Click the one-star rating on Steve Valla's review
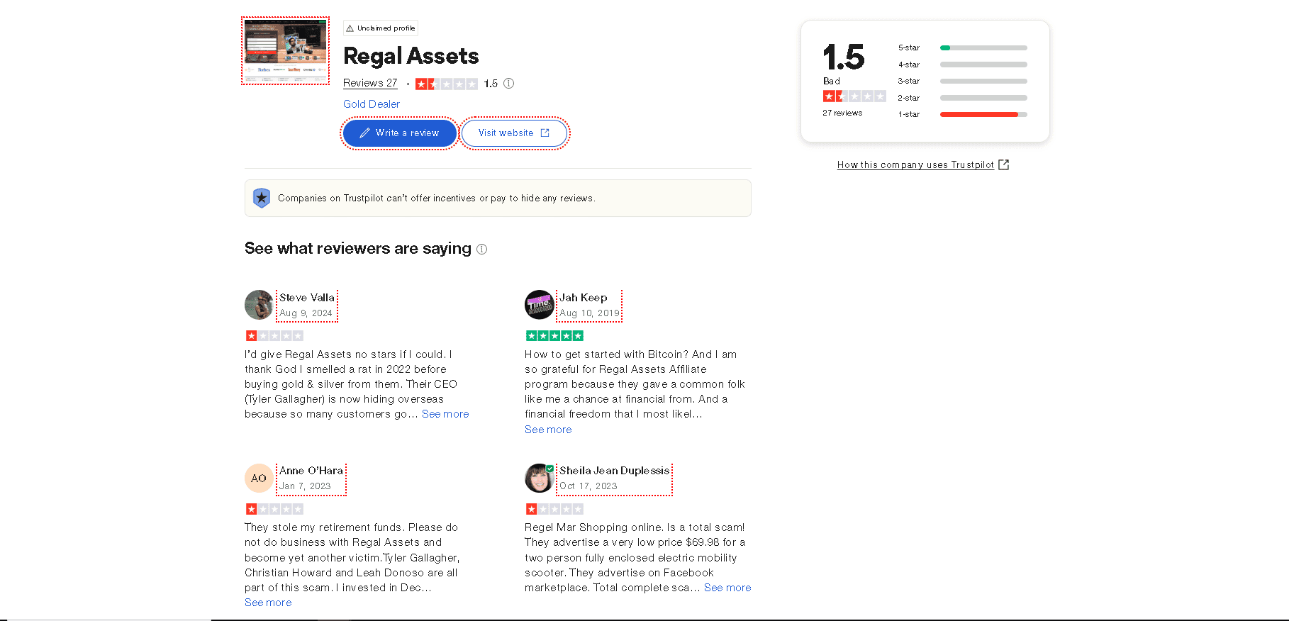The height and width of the screenshot is (621, 1289). pyautogui.click(x=274, y=335)
